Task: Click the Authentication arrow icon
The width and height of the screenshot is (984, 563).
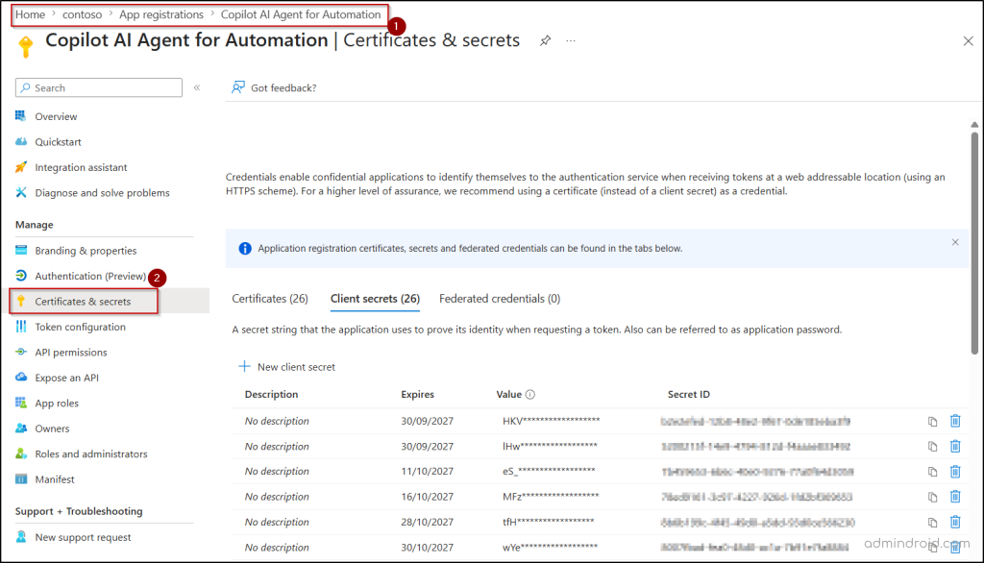Action: coord(21,276)
